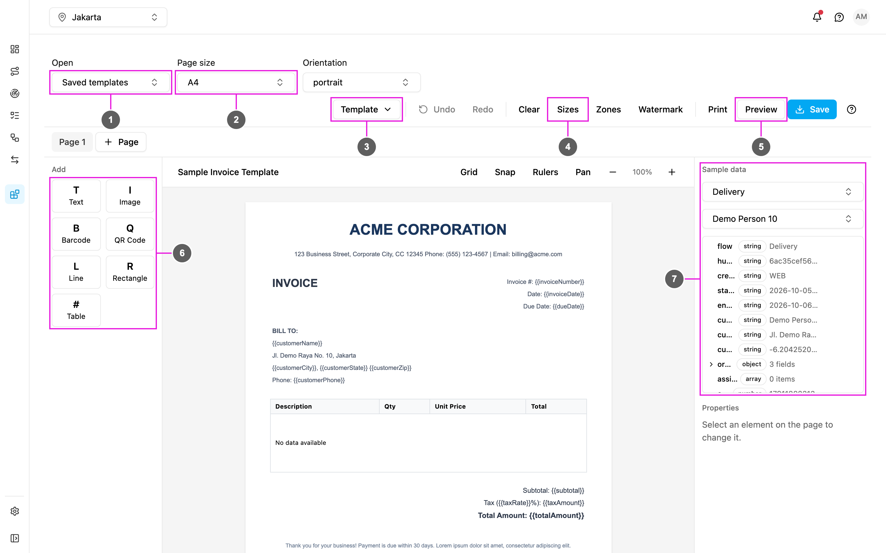Add a Barcode element
Screen dimensions: 886x553
76,234
